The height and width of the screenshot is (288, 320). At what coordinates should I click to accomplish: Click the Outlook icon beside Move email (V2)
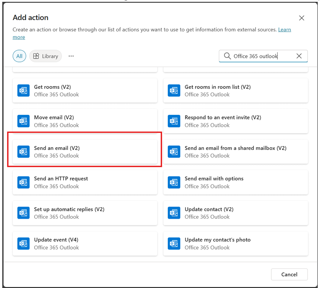pyautogui.click(x=23, y=121)
